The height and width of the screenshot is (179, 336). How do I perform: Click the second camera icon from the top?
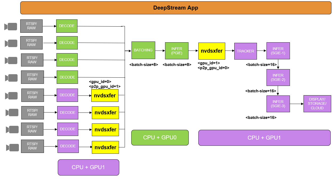tap(11, 43)
